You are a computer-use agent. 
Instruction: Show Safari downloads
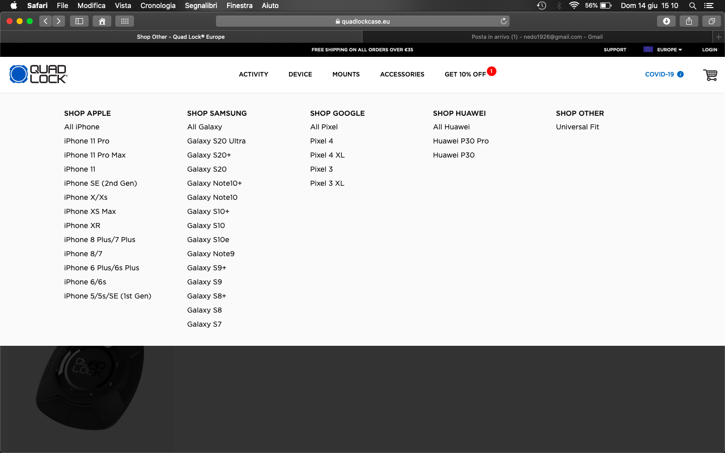pos(666,21)
